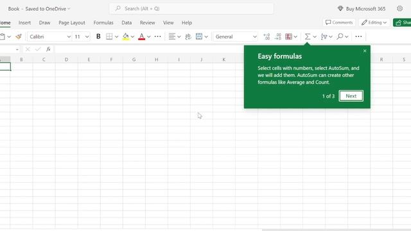Show more ribbon commands ellipsis at right
Viewport: 411px width, 231px height.
(x=358, y=37)
